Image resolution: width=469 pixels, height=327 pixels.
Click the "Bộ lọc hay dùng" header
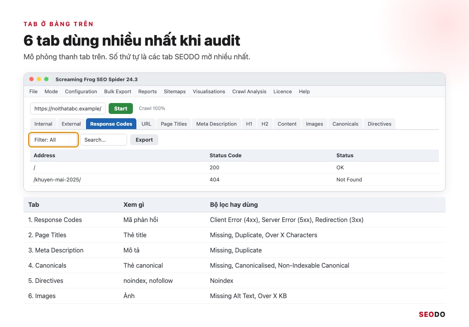234,204
